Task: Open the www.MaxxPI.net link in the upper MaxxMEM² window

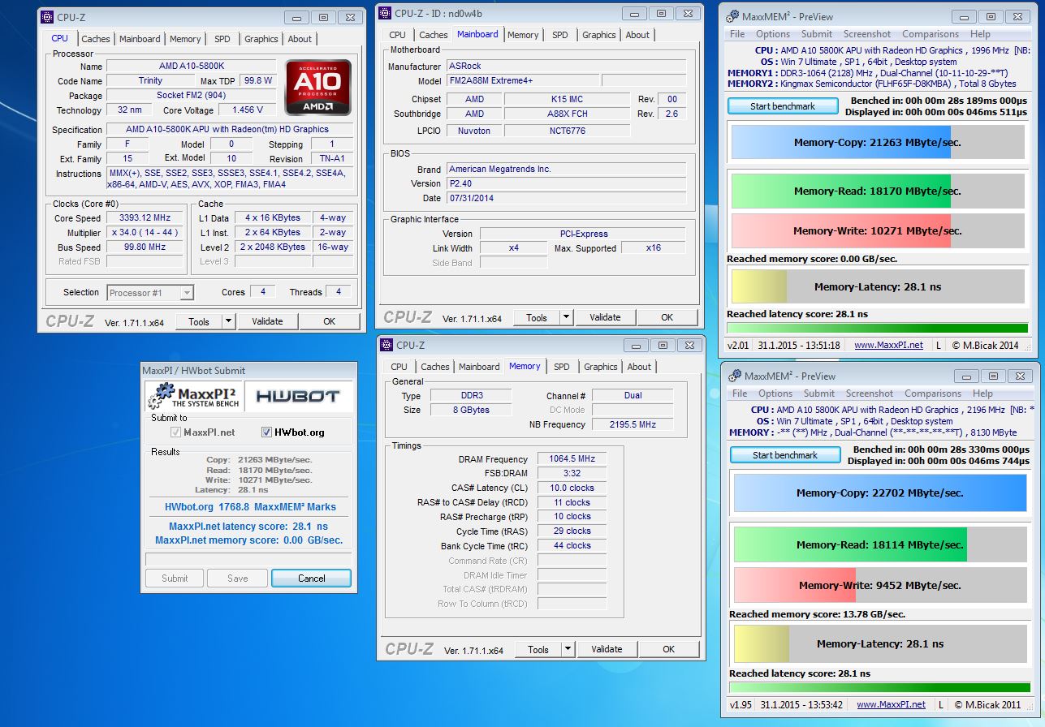Action: point(888,345)
